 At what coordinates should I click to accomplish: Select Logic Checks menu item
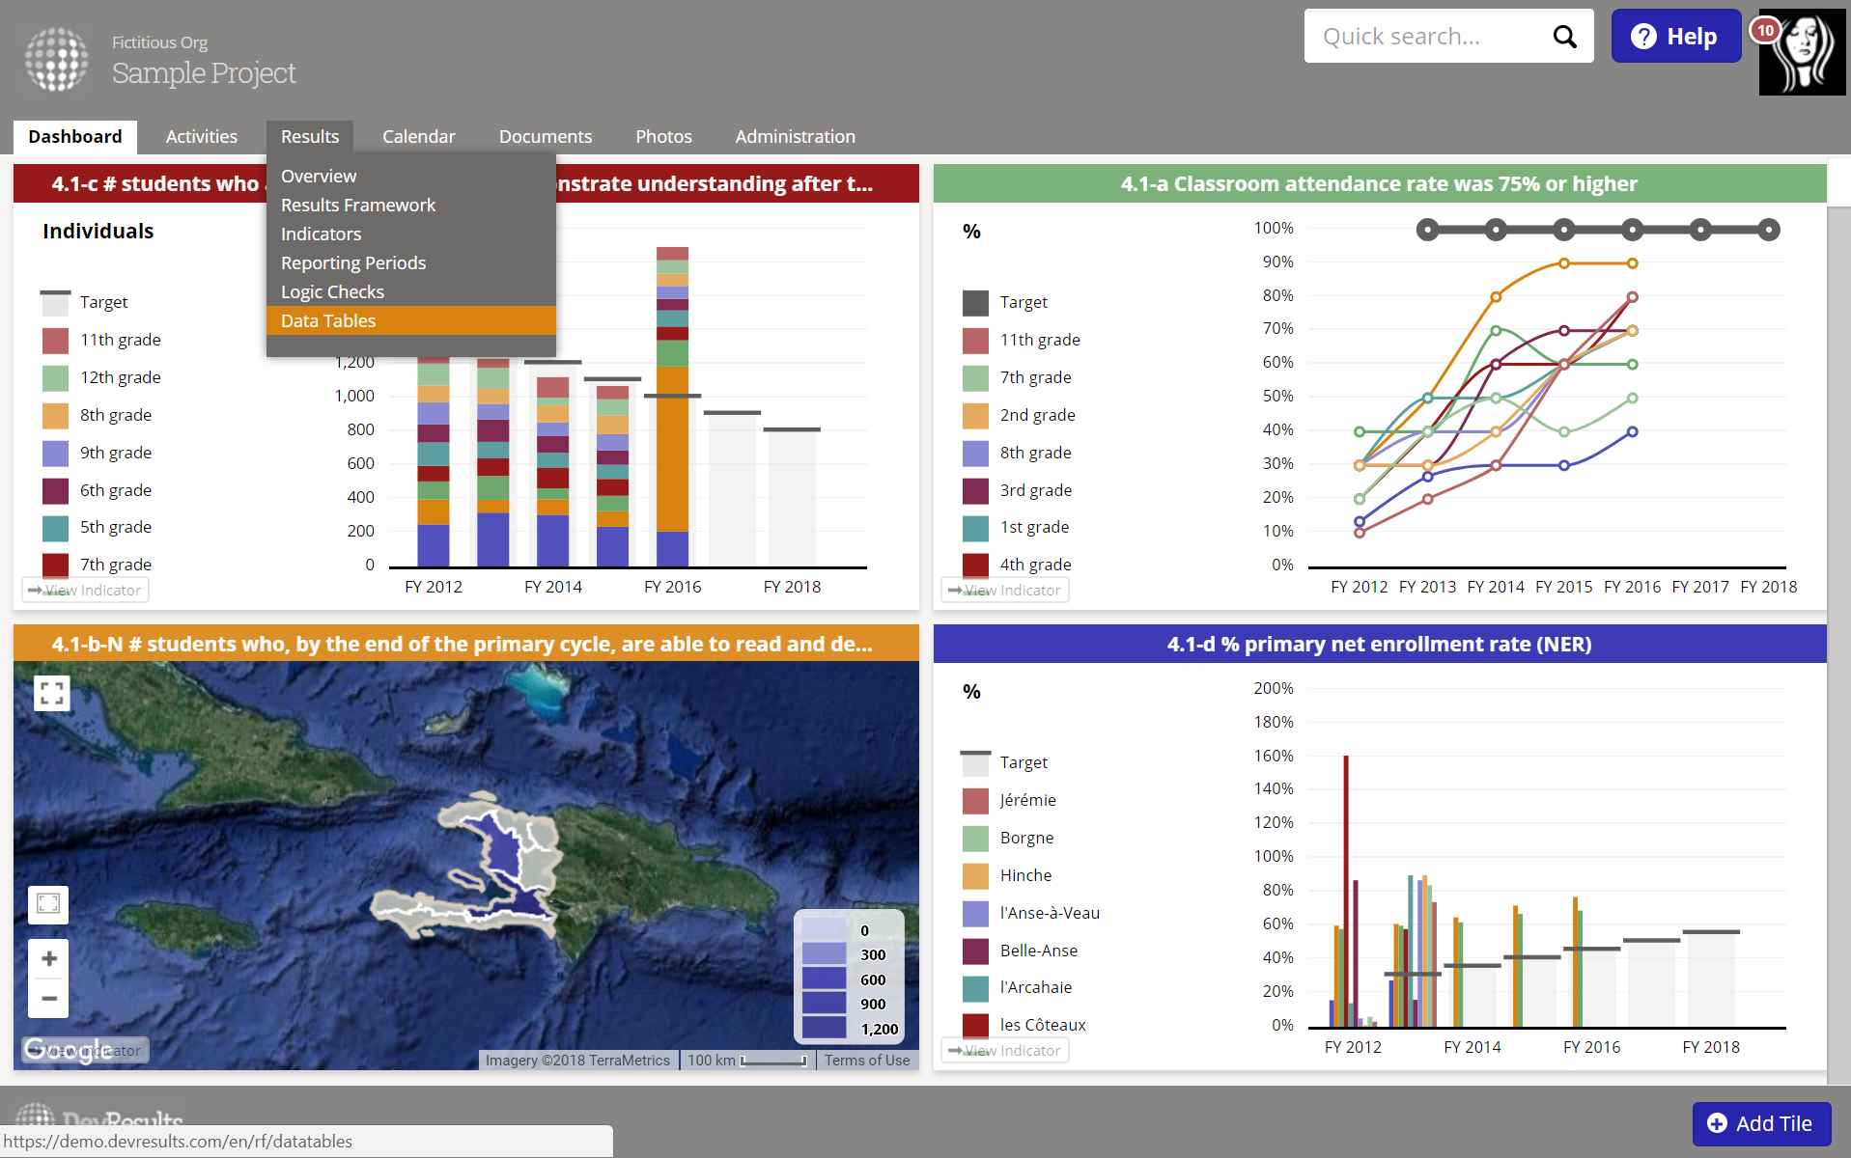click(411, 292)
